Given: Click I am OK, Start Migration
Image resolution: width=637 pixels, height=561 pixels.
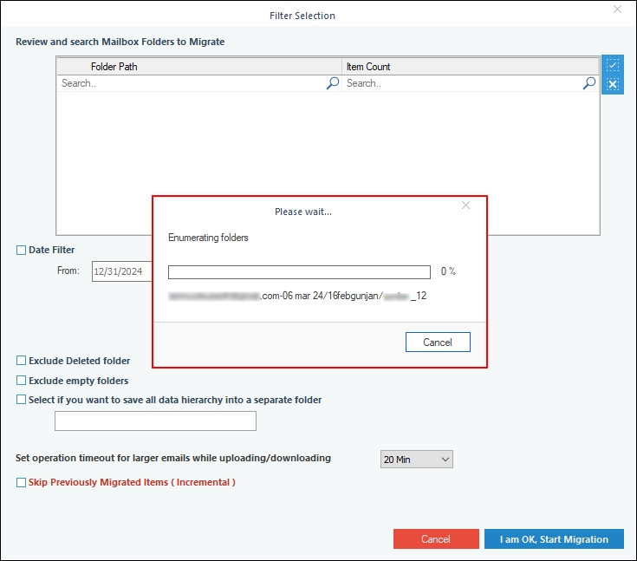Looking at the screenshot, I should [554, 539].
